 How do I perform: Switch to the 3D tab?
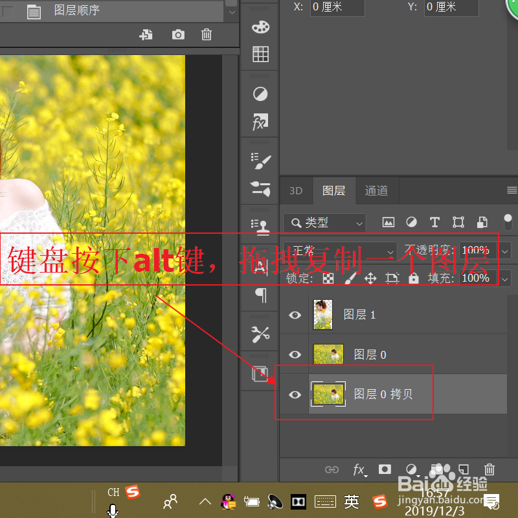(x=296, y=190)
